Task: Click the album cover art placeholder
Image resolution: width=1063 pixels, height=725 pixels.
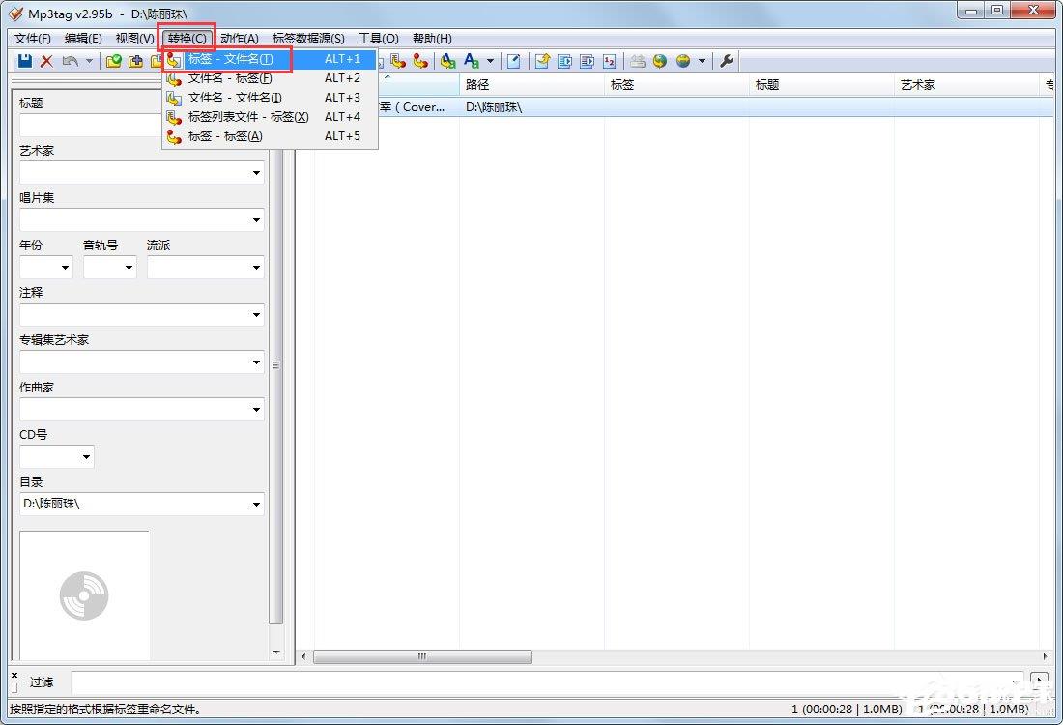Action: pos(84,595)
